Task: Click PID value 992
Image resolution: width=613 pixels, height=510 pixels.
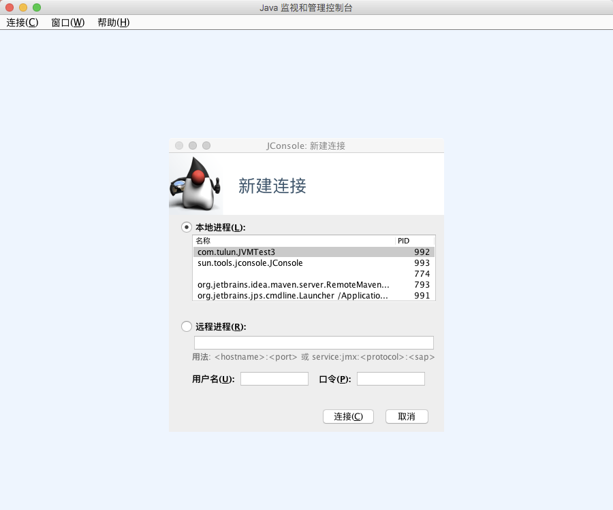Action: pyautogui.click(x=422, y=252)
